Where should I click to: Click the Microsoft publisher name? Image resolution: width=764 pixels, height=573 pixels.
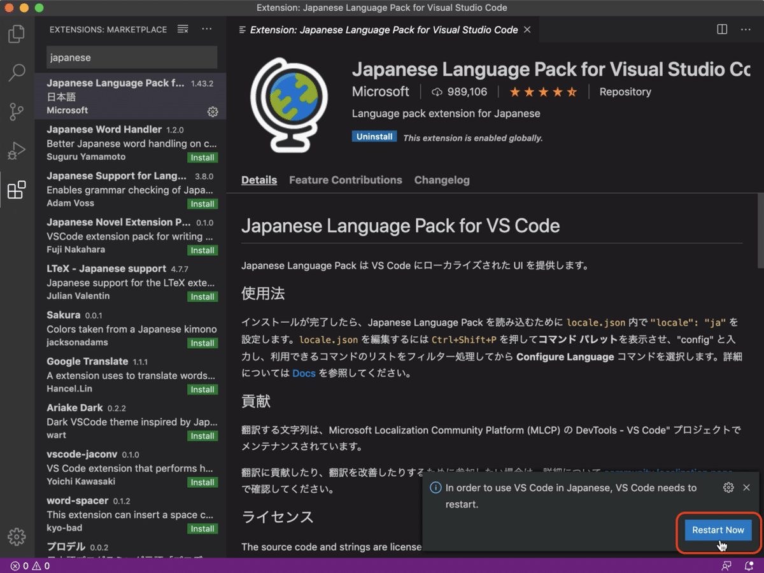(381, 92)
